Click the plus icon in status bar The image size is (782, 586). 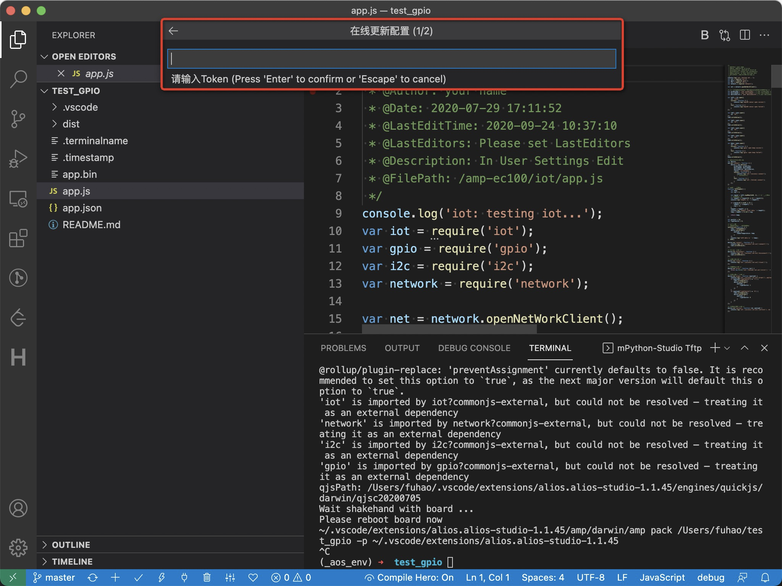coord(115,578)
